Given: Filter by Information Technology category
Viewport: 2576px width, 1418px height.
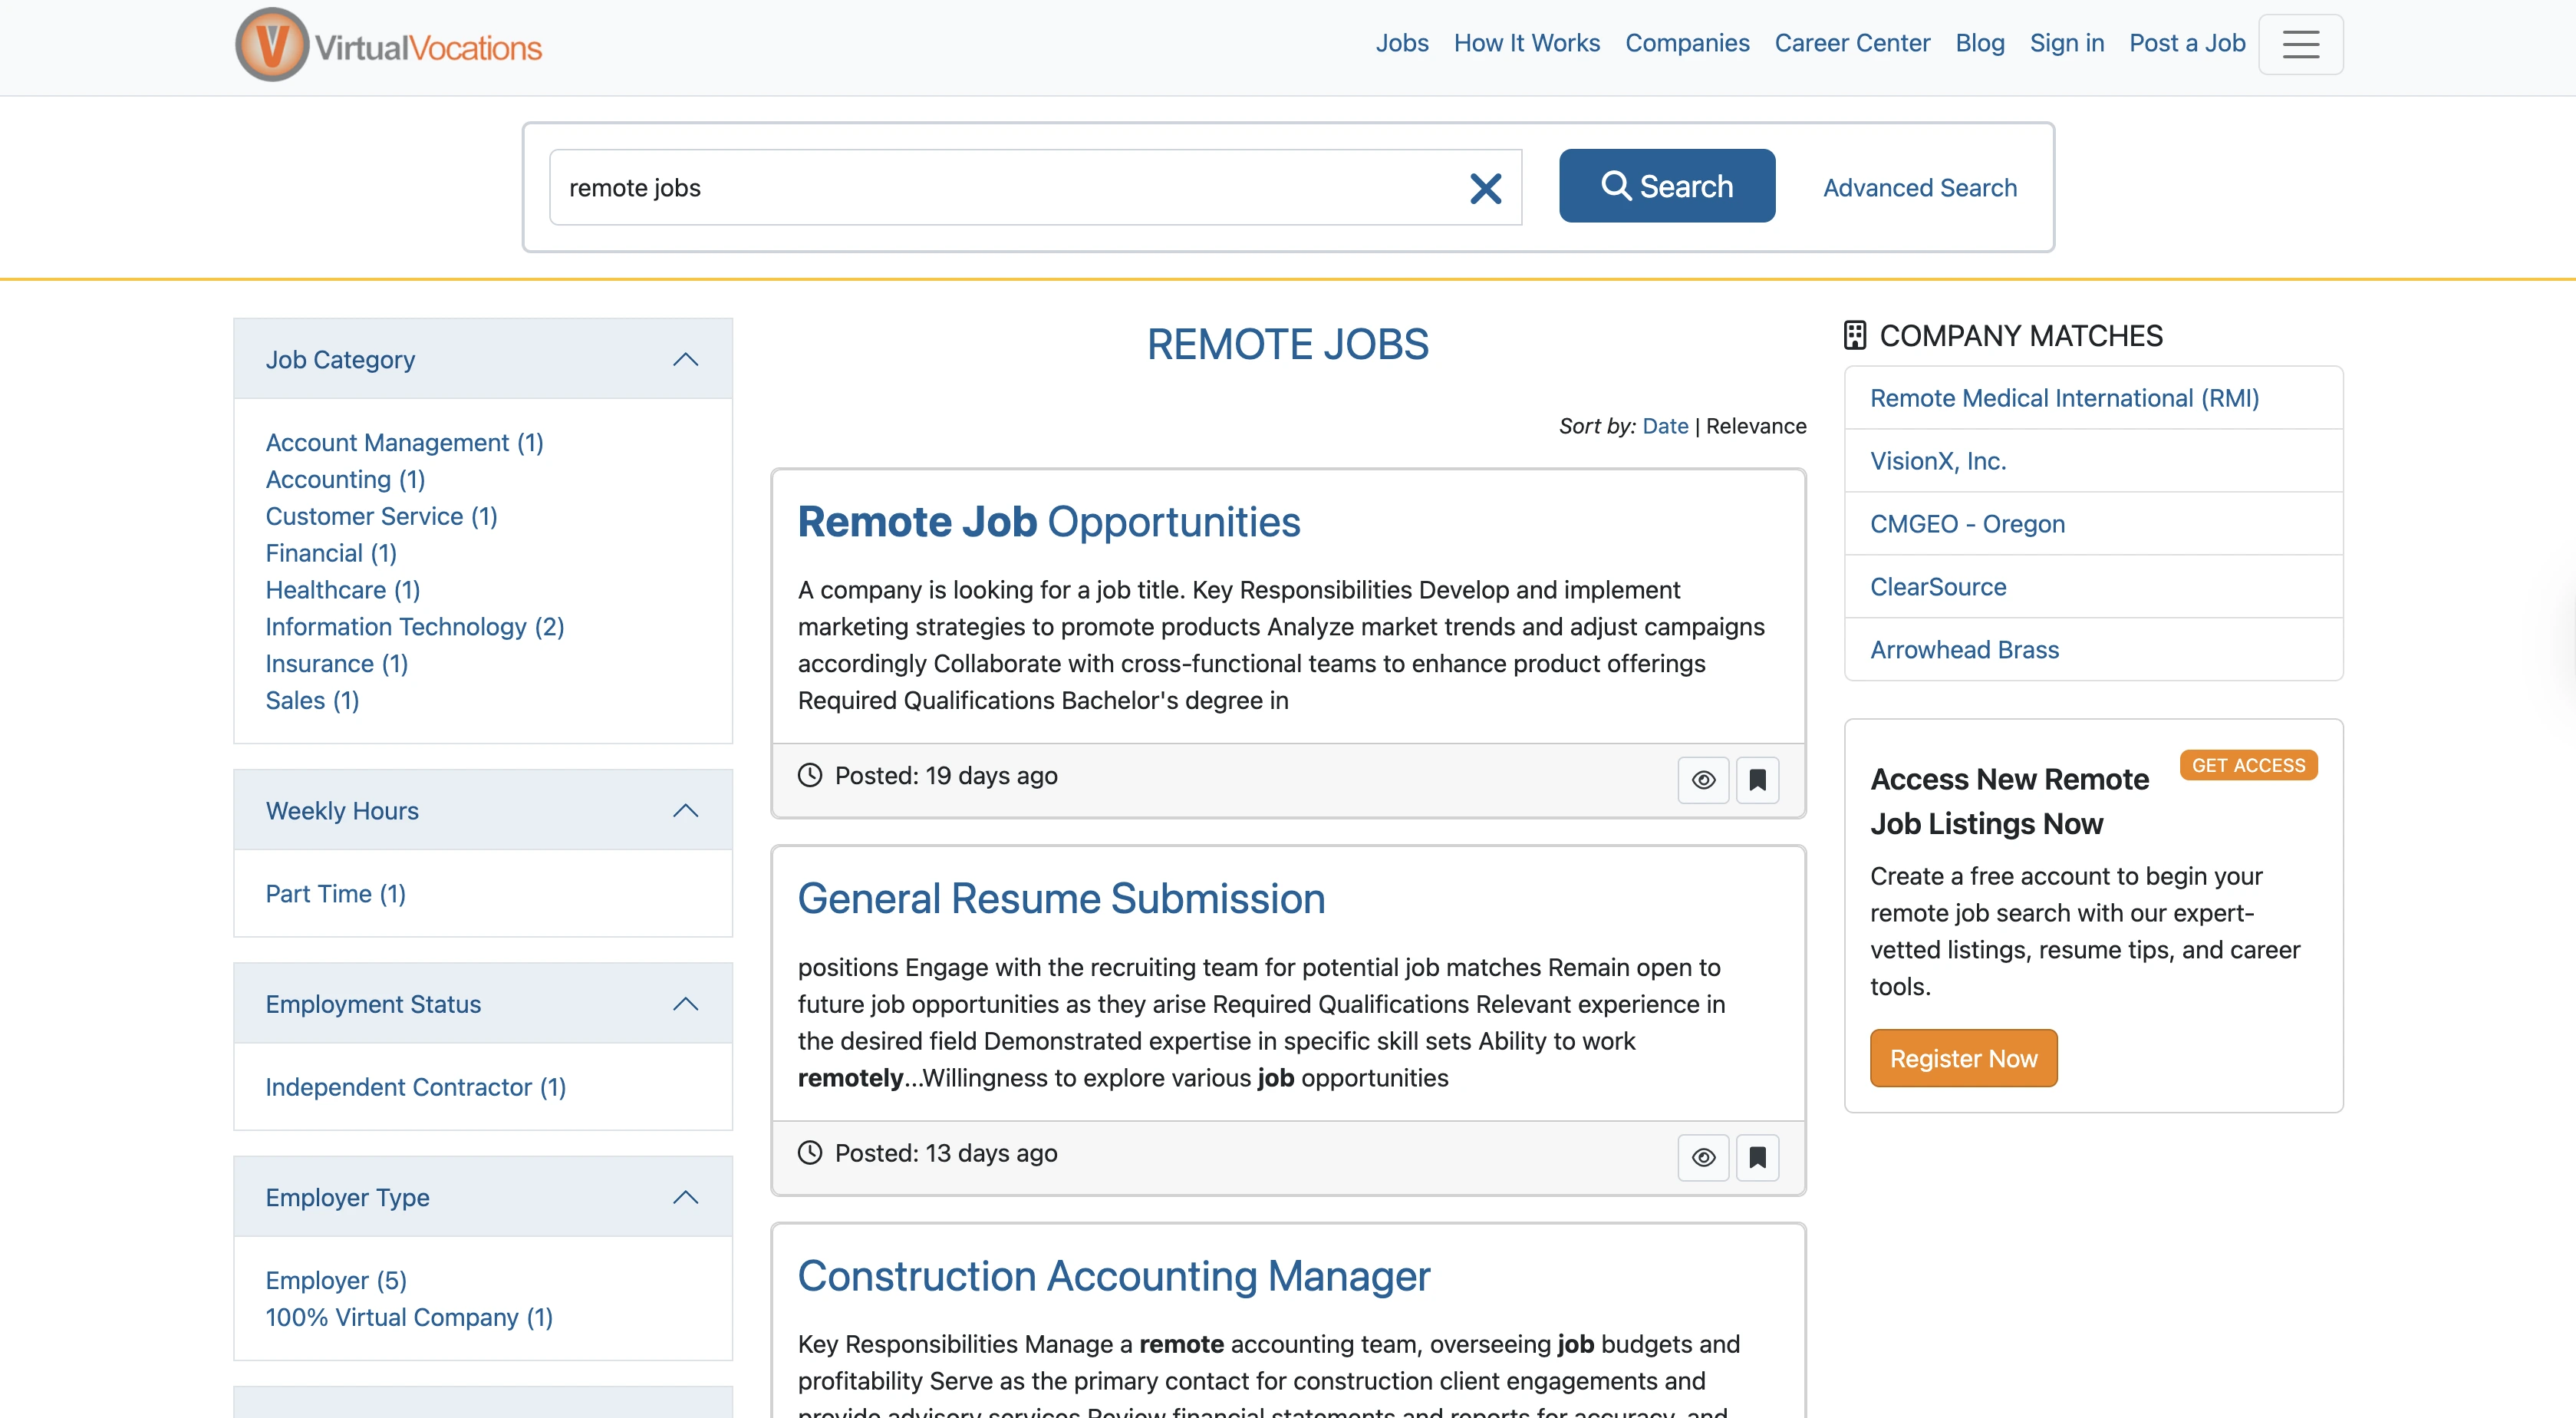Looking at the screenshot, I should (414, 627).
